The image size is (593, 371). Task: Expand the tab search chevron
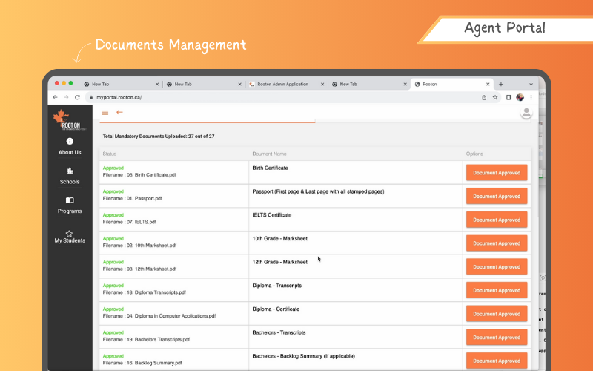531,84
